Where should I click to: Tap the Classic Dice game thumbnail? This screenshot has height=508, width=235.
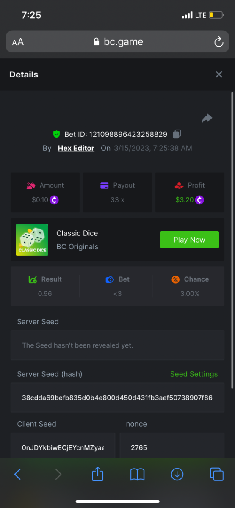(x=32, y=240)
